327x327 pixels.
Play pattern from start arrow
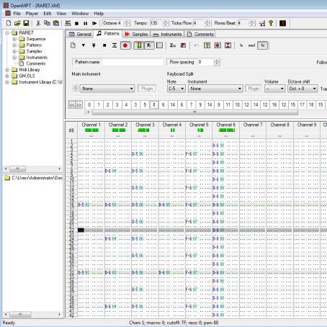pyautogui.click(x=94, y=45)
